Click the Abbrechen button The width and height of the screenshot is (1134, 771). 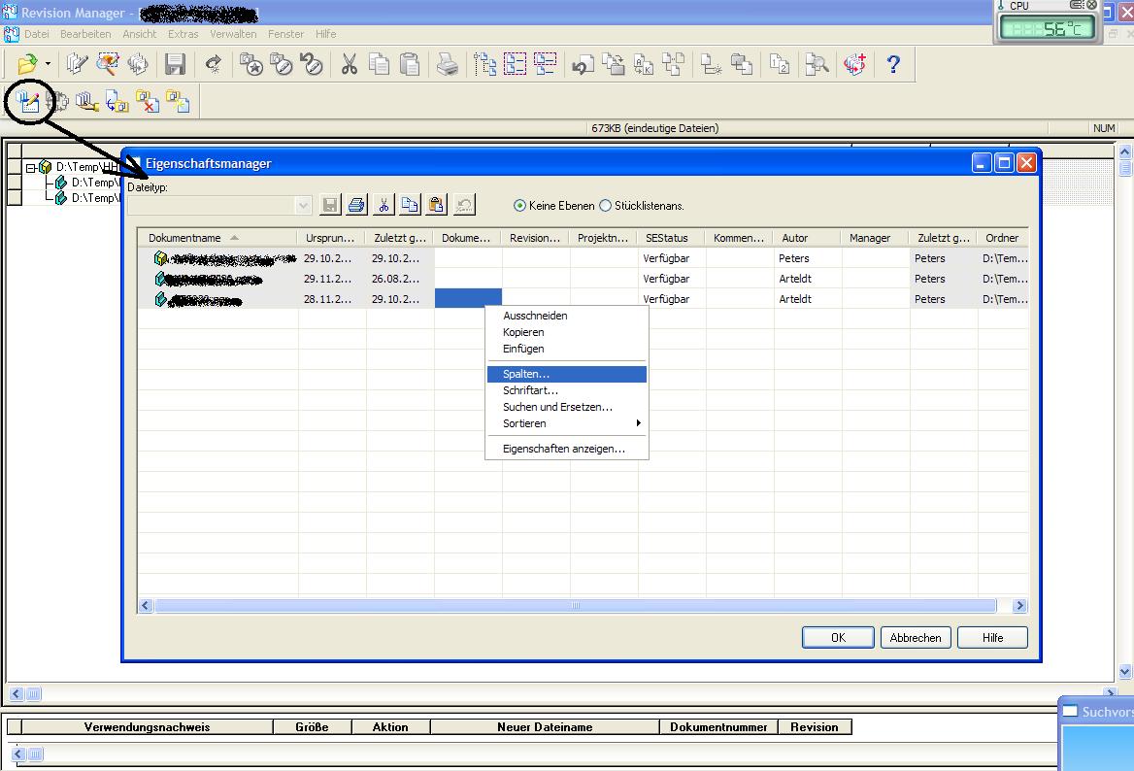[916, 638]
